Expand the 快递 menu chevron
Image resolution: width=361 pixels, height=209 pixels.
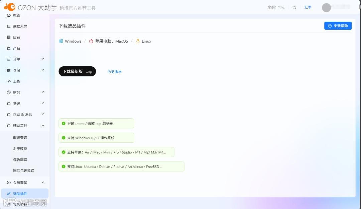coord(43,103)
